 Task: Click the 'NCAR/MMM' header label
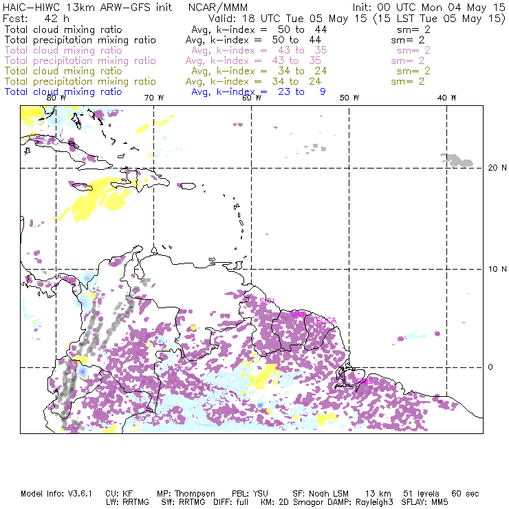click(218, 8)
